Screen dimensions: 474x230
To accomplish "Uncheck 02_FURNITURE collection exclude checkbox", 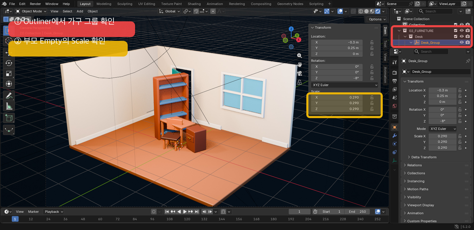I will pyautogui.click(x=456, y=30).
